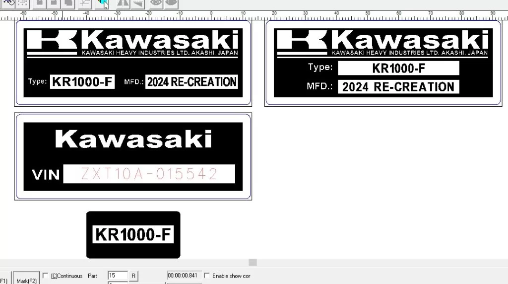This screenshot has height=284, width=508.
Task: Select the VIN label text on plate
Action: click(x=46, y=175)
